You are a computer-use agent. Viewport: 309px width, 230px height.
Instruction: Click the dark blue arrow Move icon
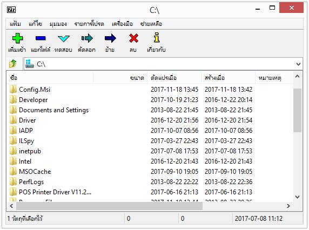[x=110, y=38]
